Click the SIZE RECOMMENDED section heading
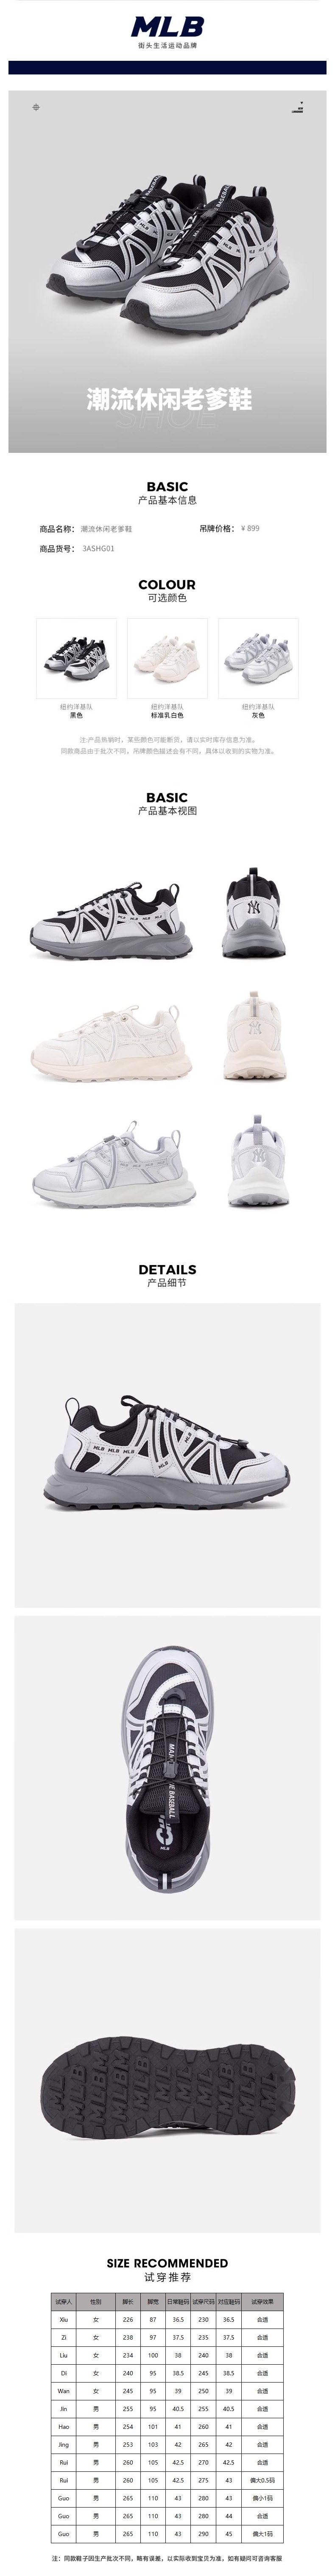 point(167,2262)
